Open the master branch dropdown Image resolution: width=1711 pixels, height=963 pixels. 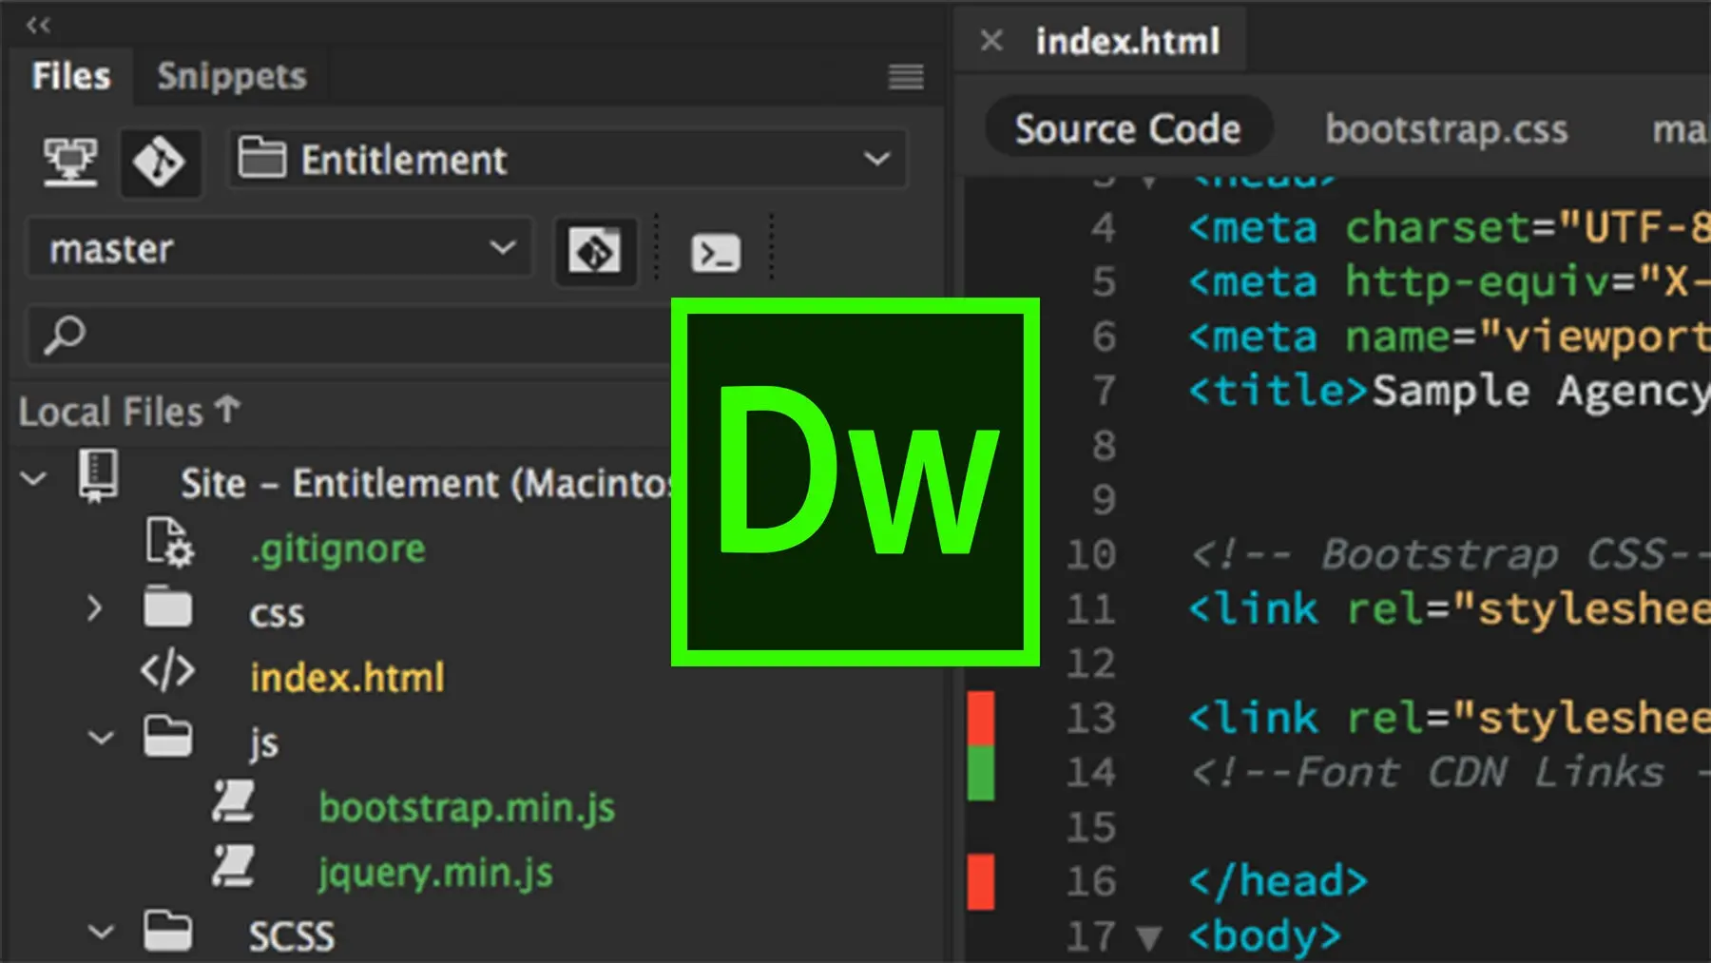[503, 248]
